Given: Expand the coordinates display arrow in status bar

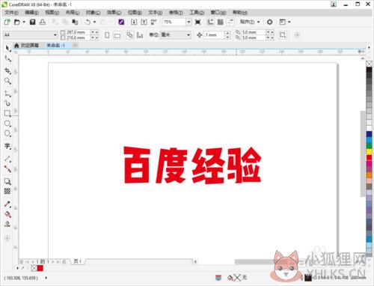Looking at the screenshot, I should click(46, 278).
